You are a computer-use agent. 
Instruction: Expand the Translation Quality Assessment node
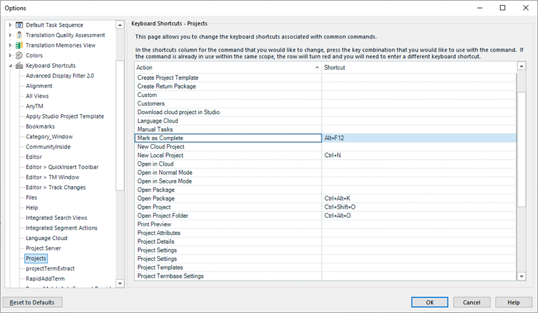tap(10, 35)
